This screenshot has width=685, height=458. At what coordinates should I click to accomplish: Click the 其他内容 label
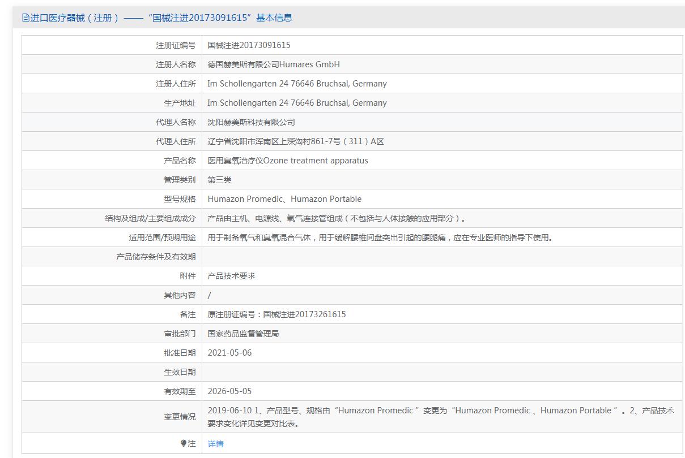[180, 295]
